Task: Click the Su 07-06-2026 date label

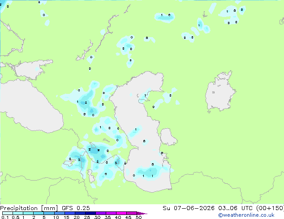Action: point(189,208)
